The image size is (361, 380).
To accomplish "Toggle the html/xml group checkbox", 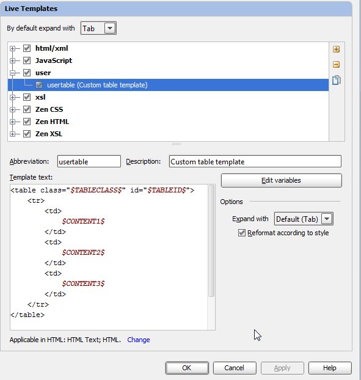I will tap(27, 48).
